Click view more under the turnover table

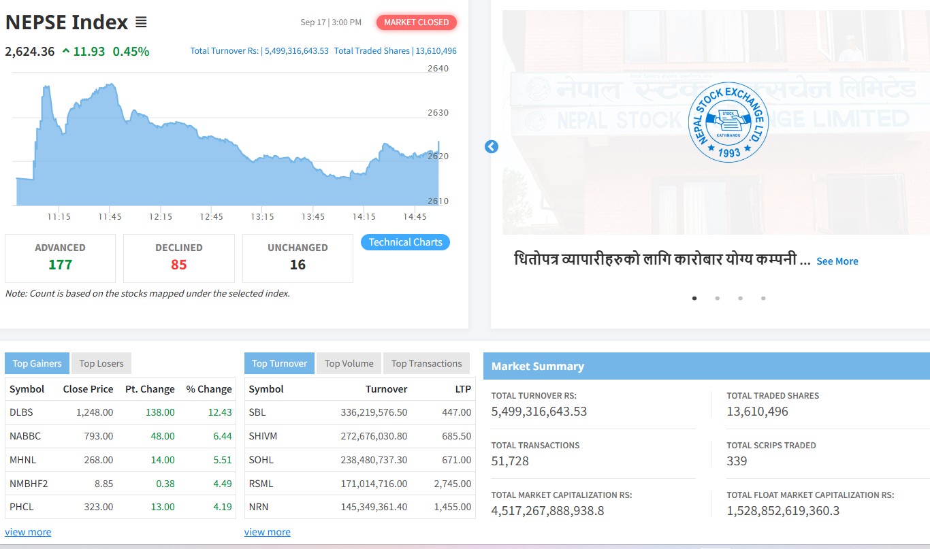click(x=268, y=532)
